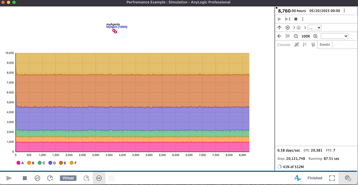The width and height of the screenshot is (358, 185).
Task: Click the myAgents population icon
Action: coord(115,31)
